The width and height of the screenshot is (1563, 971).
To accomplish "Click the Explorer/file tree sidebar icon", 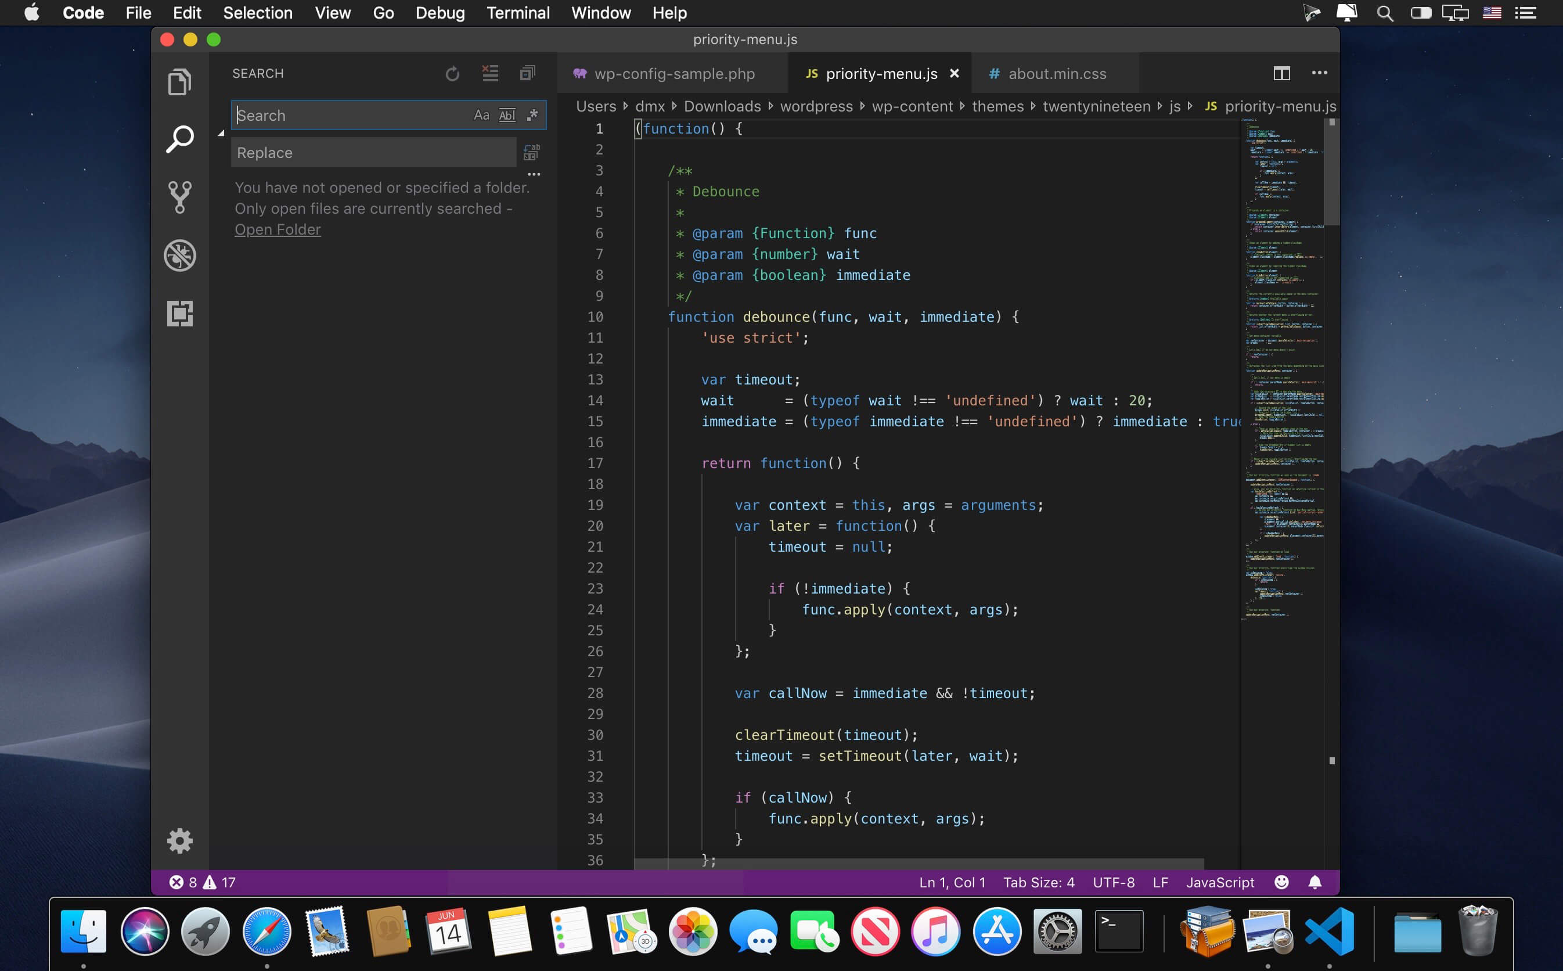I will click(178, 83).
